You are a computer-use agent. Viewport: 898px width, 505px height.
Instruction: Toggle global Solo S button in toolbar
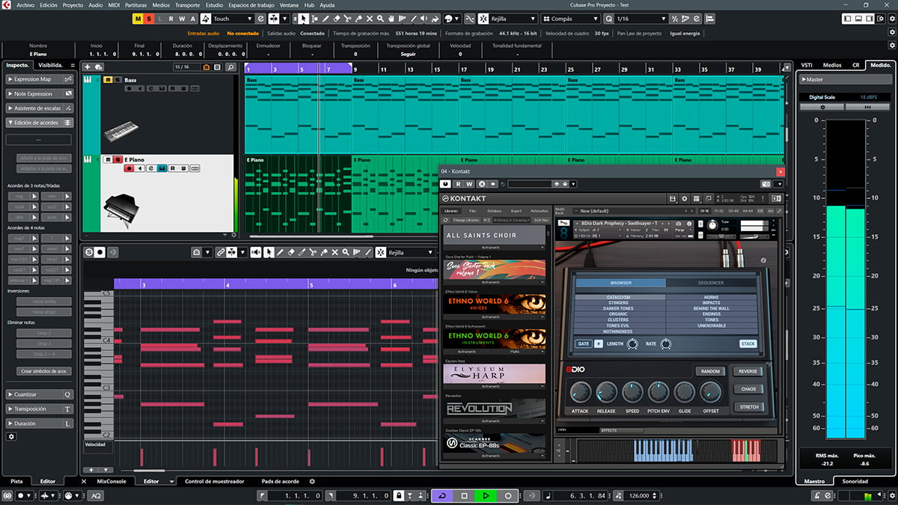(149, 18)
